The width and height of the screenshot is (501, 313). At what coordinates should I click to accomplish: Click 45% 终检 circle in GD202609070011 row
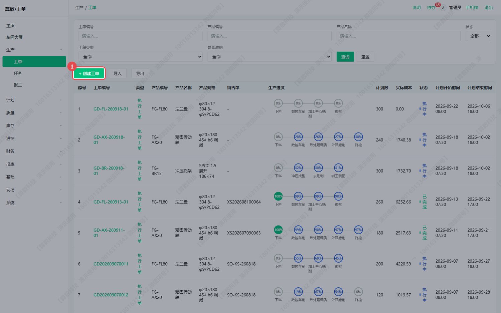(338, 258)
